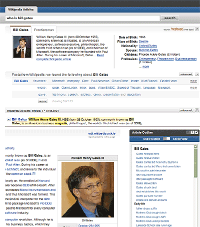Show more facts for founded row
Image resolution: width=200 pixels, height=227 pixels.
pos(193,81)
